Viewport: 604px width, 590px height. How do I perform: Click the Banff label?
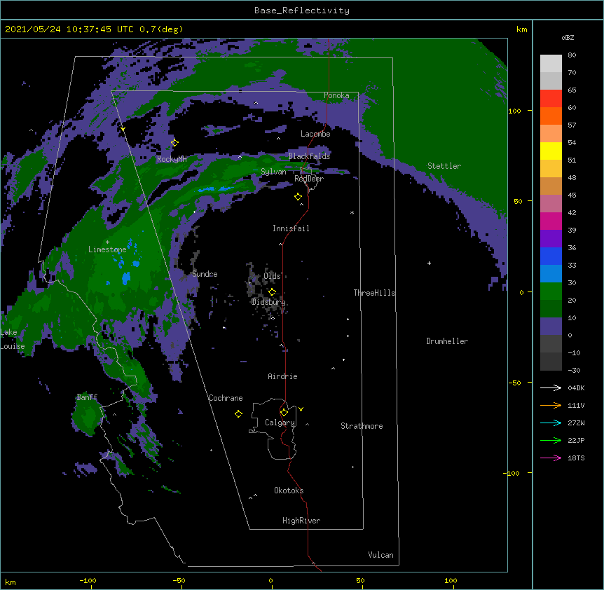(87, 397)
